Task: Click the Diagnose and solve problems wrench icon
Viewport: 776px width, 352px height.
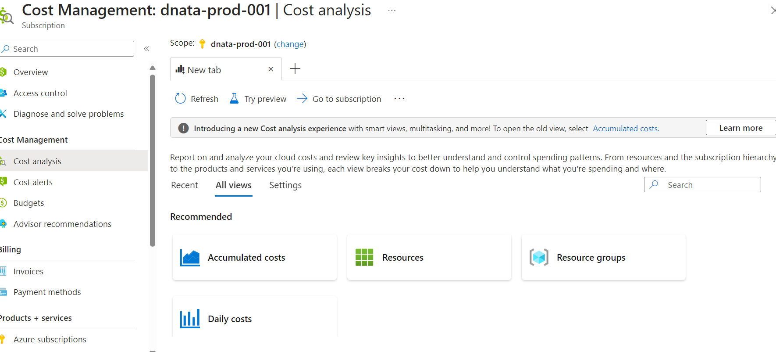Action: pos(3,114)
